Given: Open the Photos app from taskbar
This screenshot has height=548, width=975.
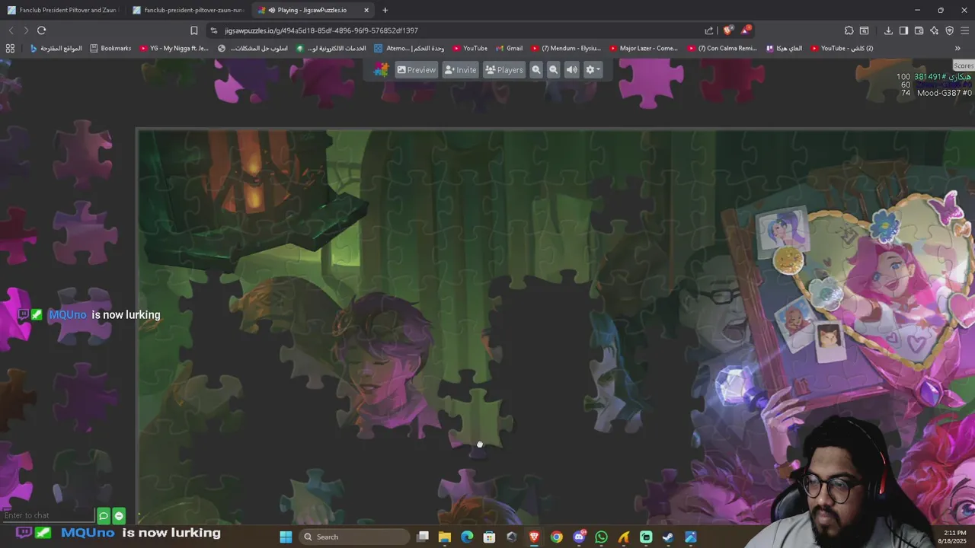Looking at the screenshot, I should [x=690, y=537].
